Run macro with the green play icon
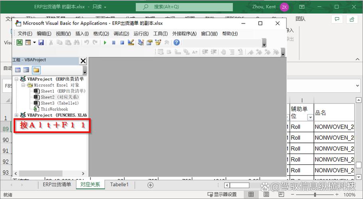The image size is (363, 199). [x=105, y=43]
